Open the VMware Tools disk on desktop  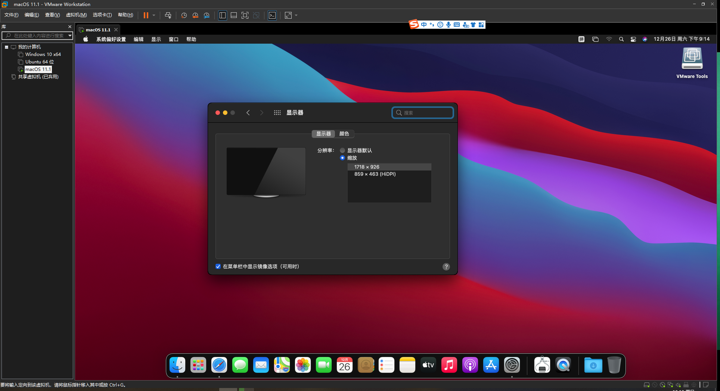pyautogui.click(x=692, y=63)
